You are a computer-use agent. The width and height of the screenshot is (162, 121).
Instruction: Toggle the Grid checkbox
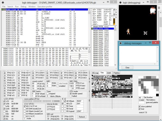[139, 109]
